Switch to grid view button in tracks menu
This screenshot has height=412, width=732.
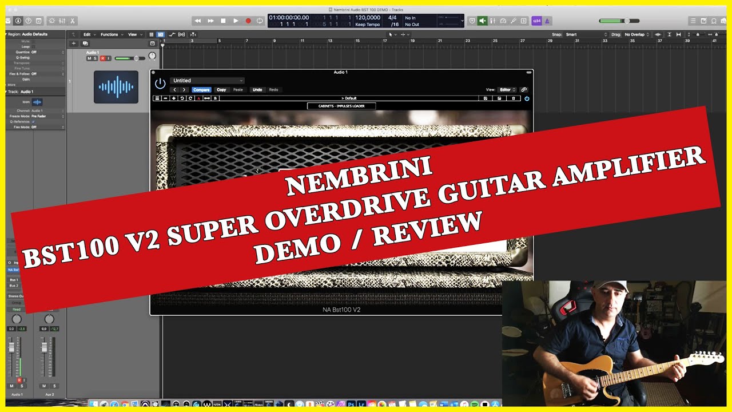[152, 34]
